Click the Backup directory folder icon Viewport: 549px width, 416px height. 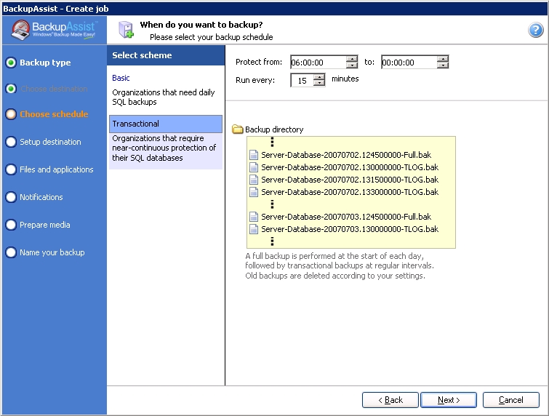coord(238,129)
